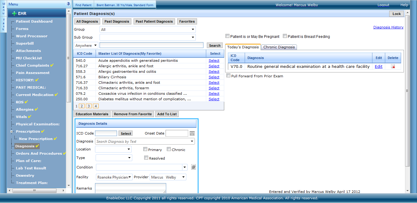417x203 pixels.
Task: Check Patient is or May Be Pregnant
Action: [227, 36]
